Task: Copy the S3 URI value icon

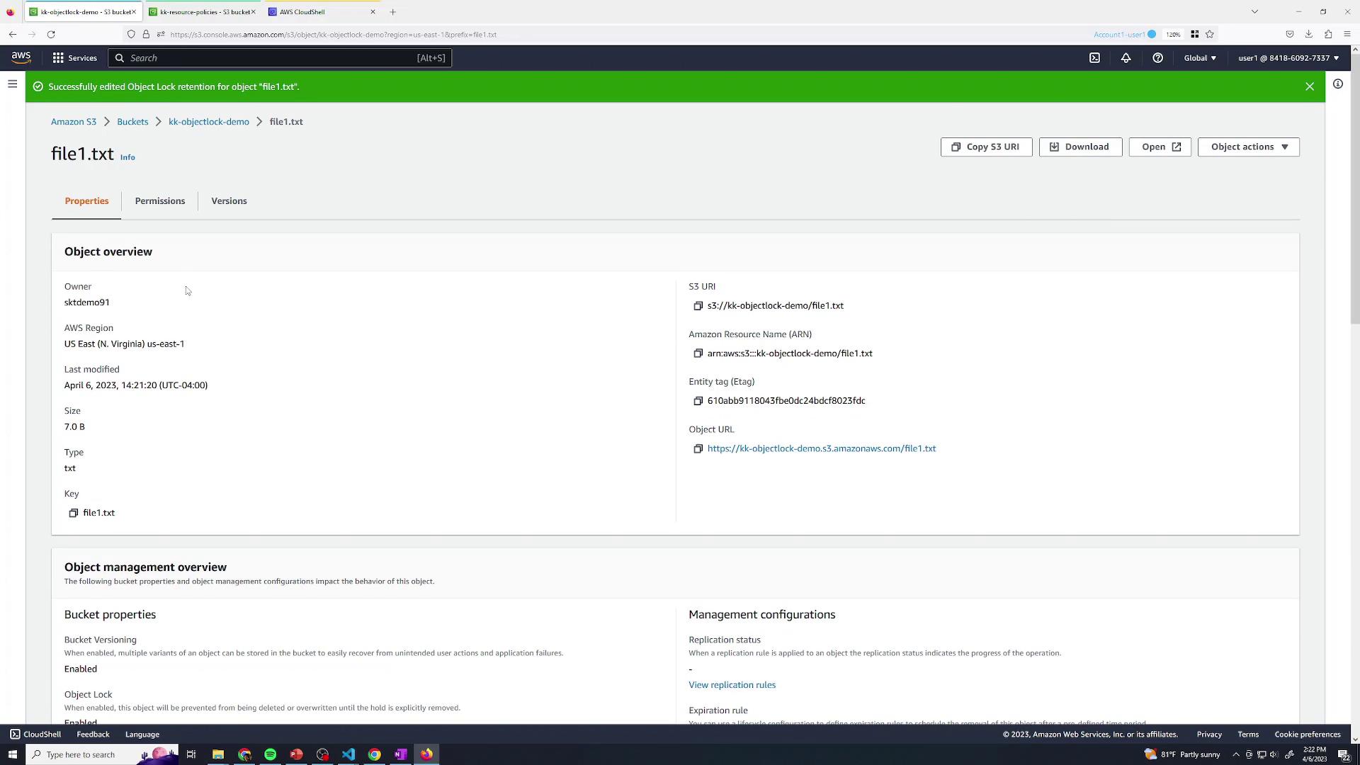Action: pos(698,306)
